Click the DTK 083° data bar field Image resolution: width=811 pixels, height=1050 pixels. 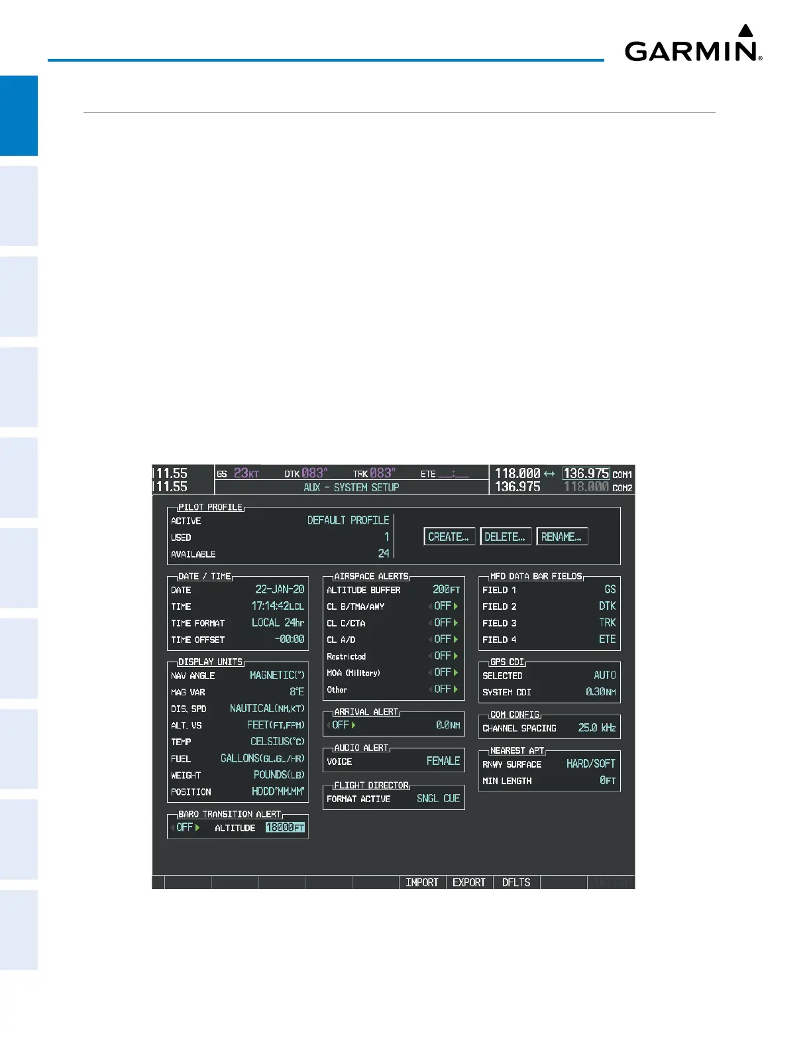306,473
